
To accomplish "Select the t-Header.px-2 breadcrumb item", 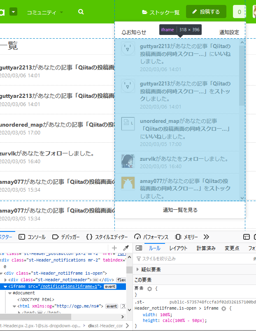I will 40,326.
